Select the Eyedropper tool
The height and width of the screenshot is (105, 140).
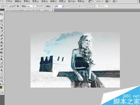coord(2,31)
